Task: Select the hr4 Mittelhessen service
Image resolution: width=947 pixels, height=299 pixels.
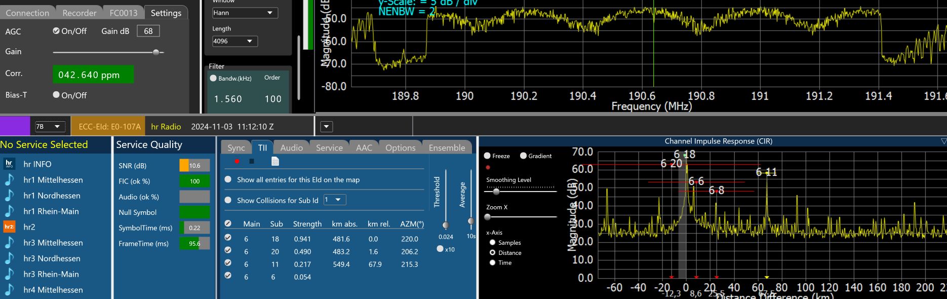Action: click(x=53, y=290)
